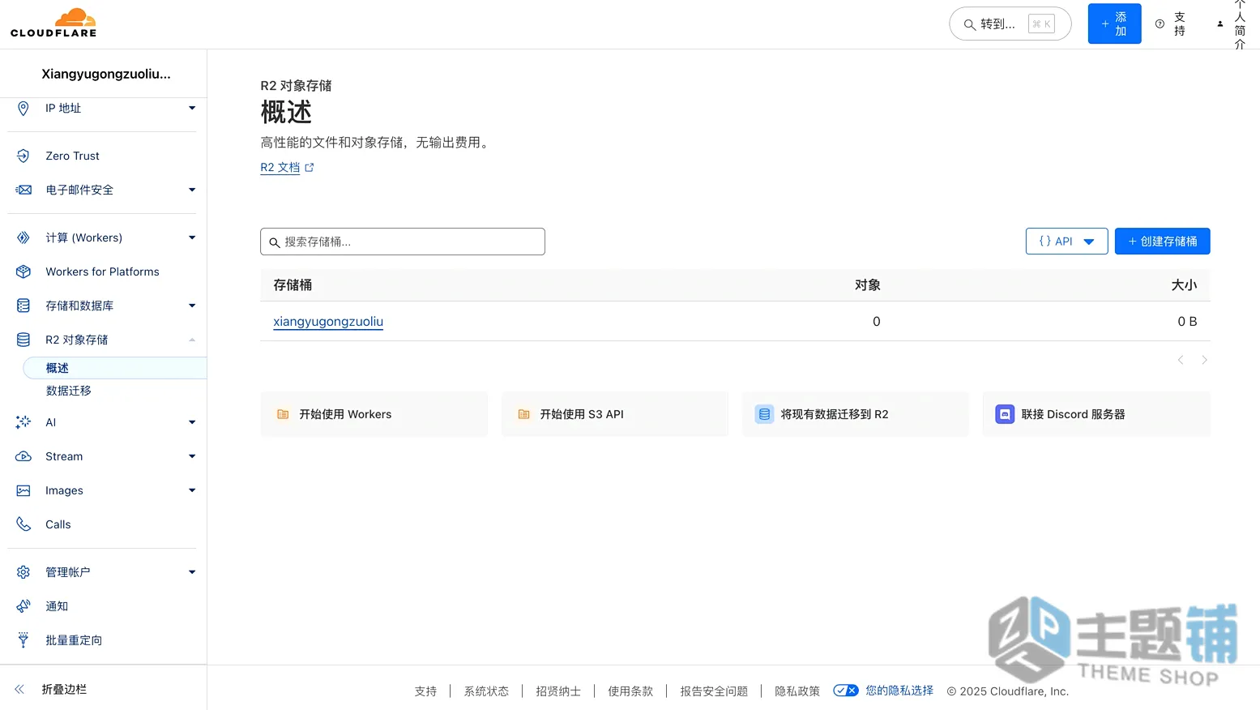Click the external link icon beside R2 文档
This screenshot has width=1260, height=710.
tap(309, 168)
